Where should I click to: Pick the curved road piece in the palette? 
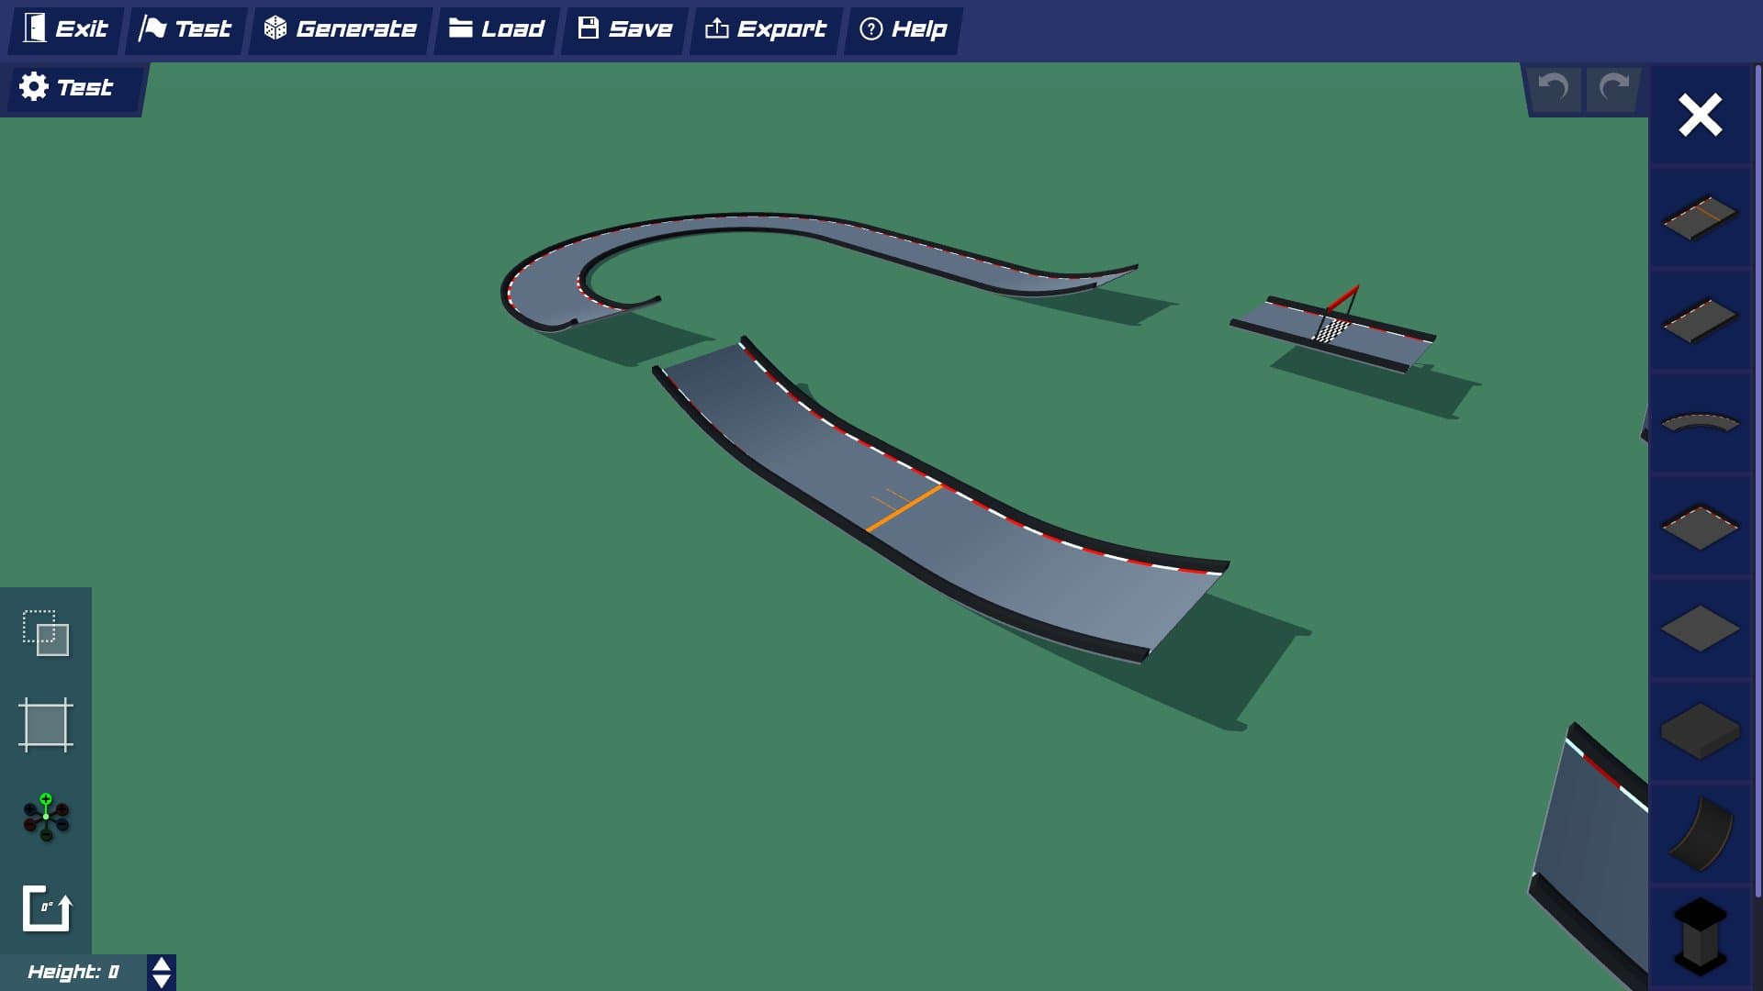(x=1700, y=423)
